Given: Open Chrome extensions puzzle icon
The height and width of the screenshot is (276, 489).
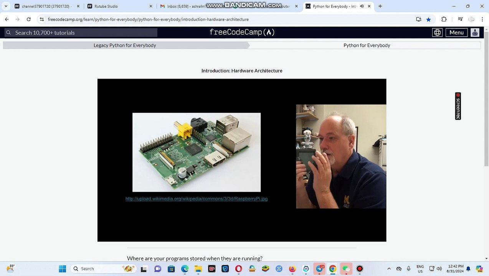Looking at the screenshot, I should pos(444,19).
